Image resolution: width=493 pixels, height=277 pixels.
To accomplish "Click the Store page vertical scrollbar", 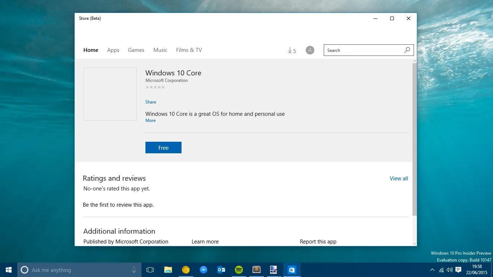I will coord(415,140).
